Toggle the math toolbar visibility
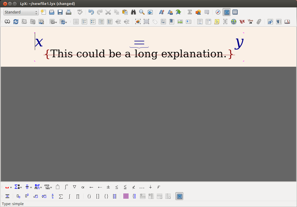The height and width of the screenshot is (207, 297). pos(226,12)
